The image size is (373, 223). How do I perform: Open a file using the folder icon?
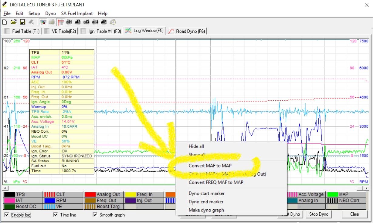13,22
